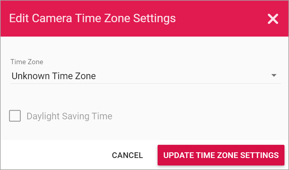The height and width of the screenshot is (170, 289).
Task: Click the "Unknown Time Zone" value text
Action: pos(54,76)
